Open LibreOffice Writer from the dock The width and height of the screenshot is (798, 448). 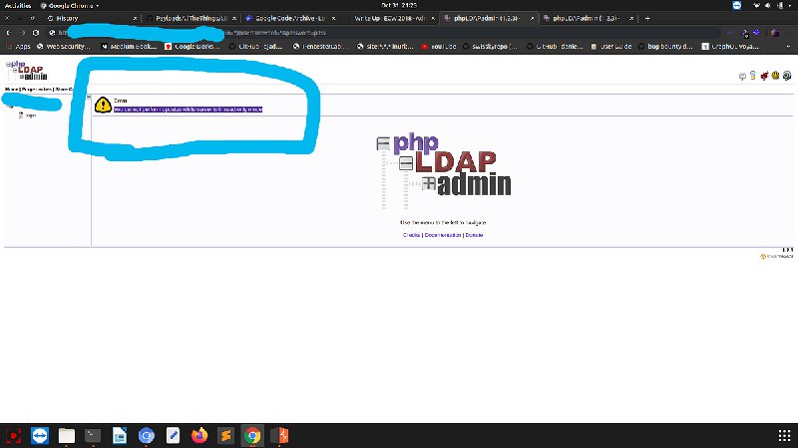[120, 435]
